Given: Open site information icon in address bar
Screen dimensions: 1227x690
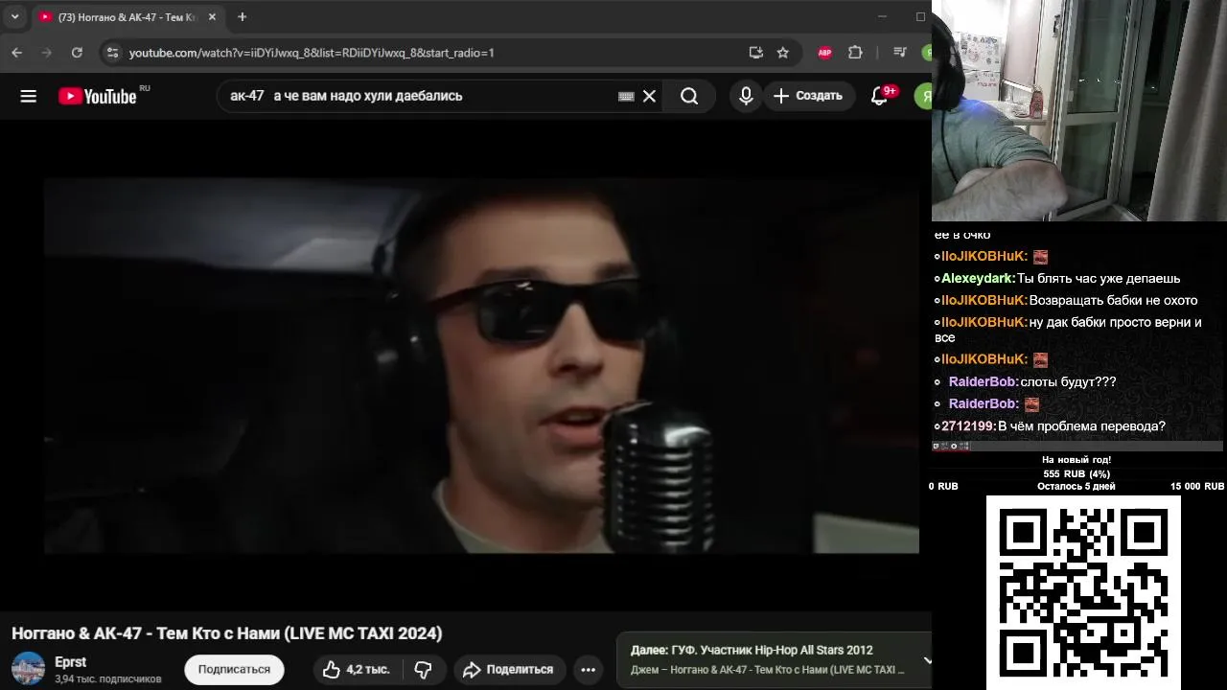Looking at the screenshot, I should [x=112, y=53].
